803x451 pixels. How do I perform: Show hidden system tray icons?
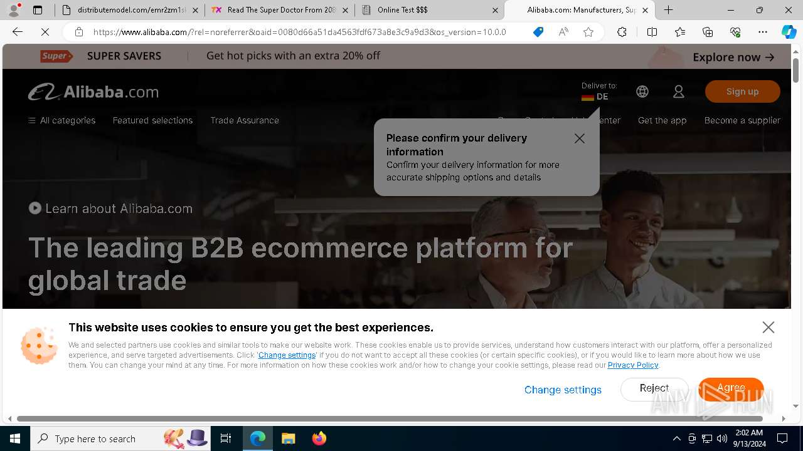[676, 438]
